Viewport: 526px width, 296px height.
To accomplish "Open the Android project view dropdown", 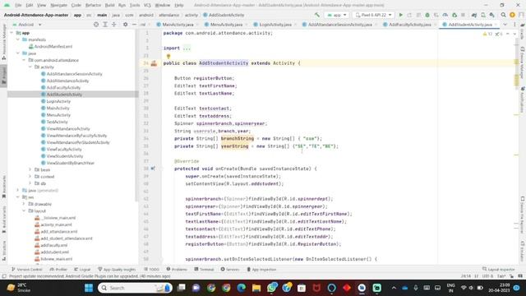I will coord(27,25).
